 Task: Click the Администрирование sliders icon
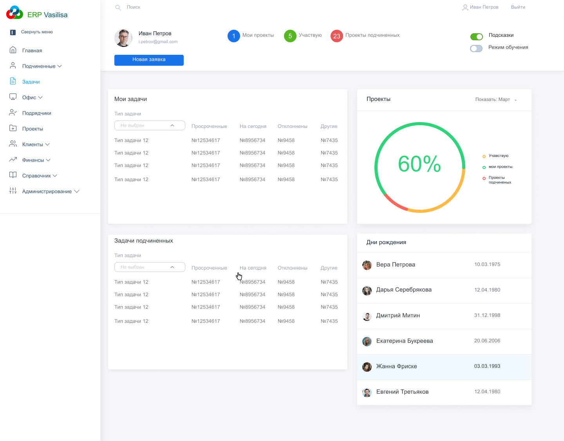point(13,191)
